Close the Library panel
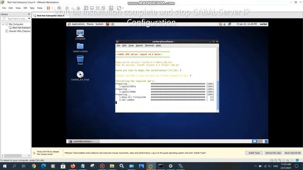The width and height of the screenshot is (303, 170). click(x=29, y=14)
